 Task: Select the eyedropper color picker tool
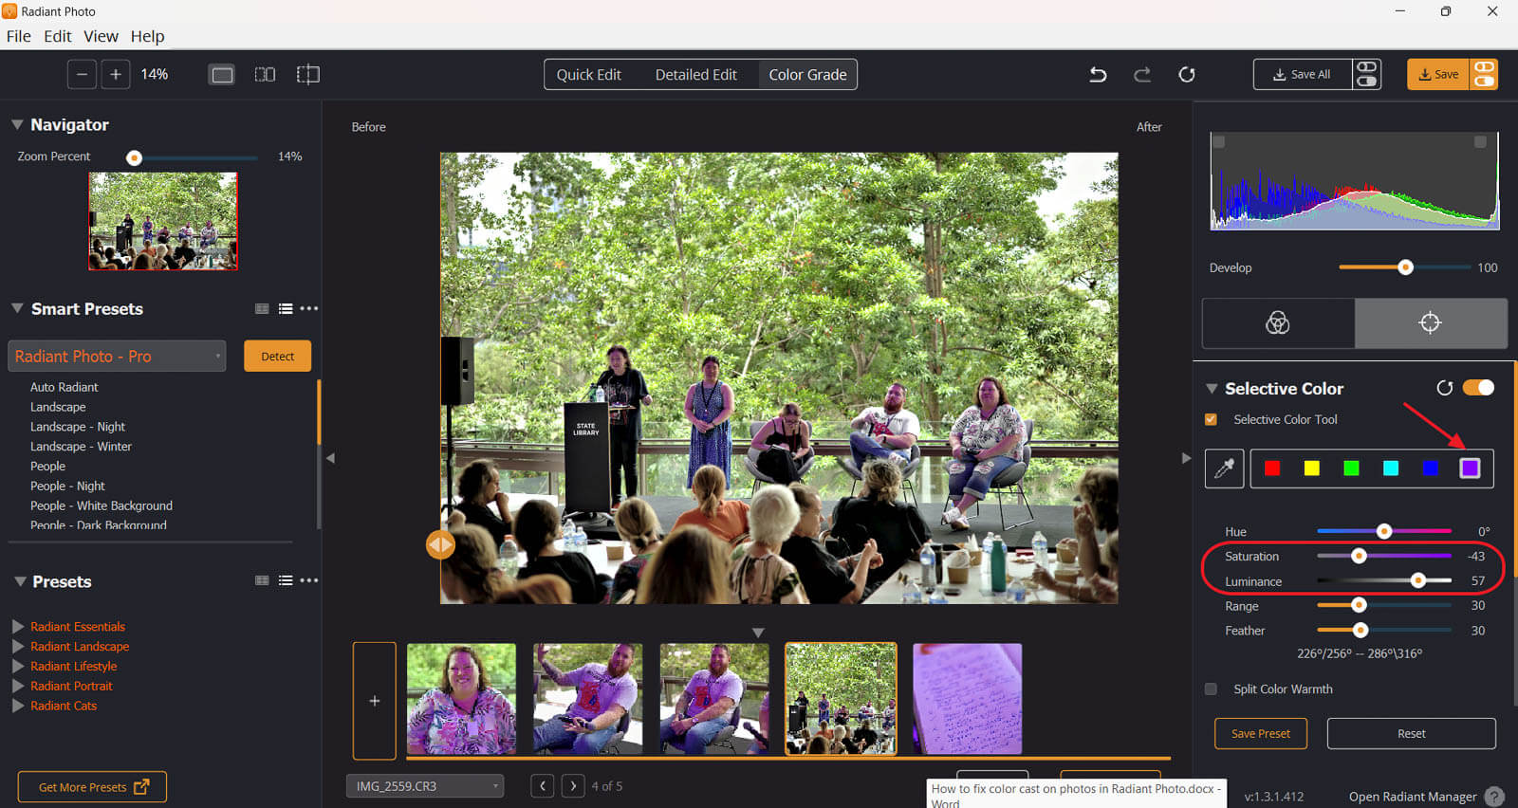coord(1224,468)
